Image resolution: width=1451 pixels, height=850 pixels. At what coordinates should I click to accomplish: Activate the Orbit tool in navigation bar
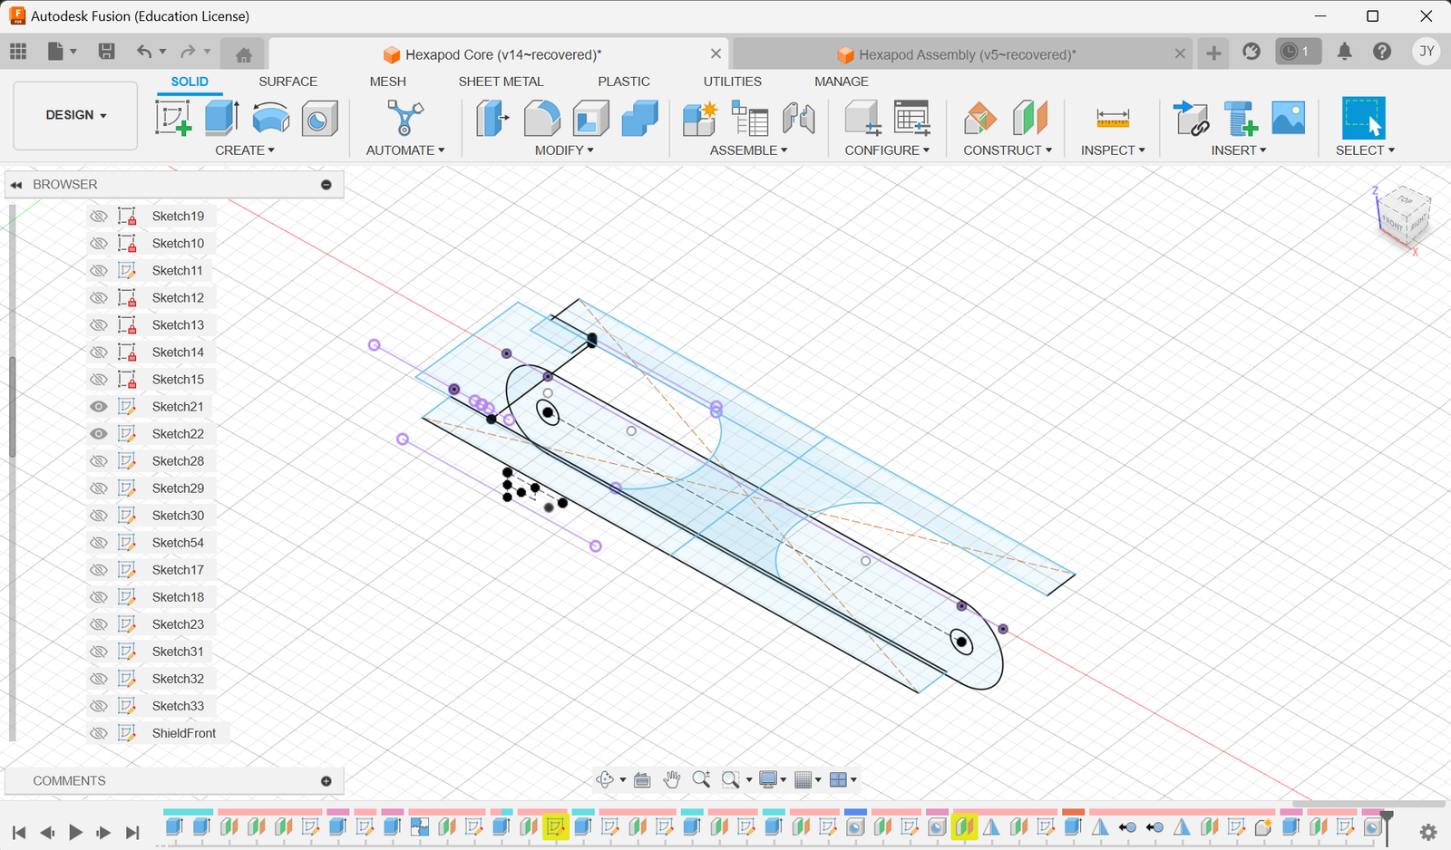point(604,779)
